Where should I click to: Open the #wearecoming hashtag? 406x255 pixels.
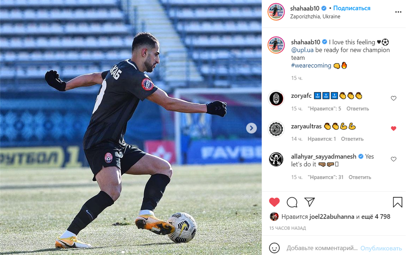(x=311, y=65)
